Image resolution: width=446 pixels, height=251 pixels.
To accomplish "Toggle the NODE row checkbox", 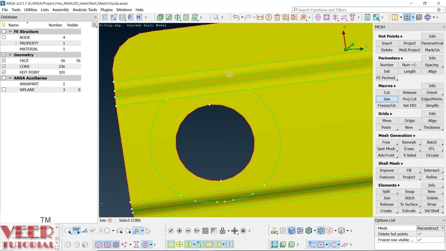I will pyautogui.click(x=4, y=37).
